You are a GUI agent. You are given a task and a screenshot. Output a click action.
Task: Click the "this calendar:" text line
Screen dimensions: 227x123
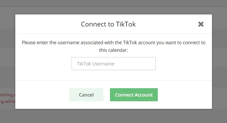[x=113, y=50]
